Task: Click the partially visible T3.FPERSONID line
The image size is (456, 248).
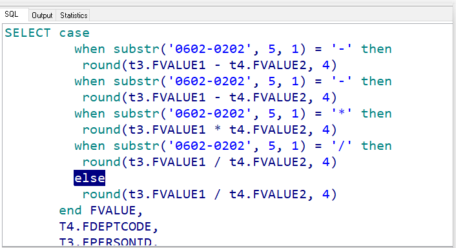Action: pos(109,242)
